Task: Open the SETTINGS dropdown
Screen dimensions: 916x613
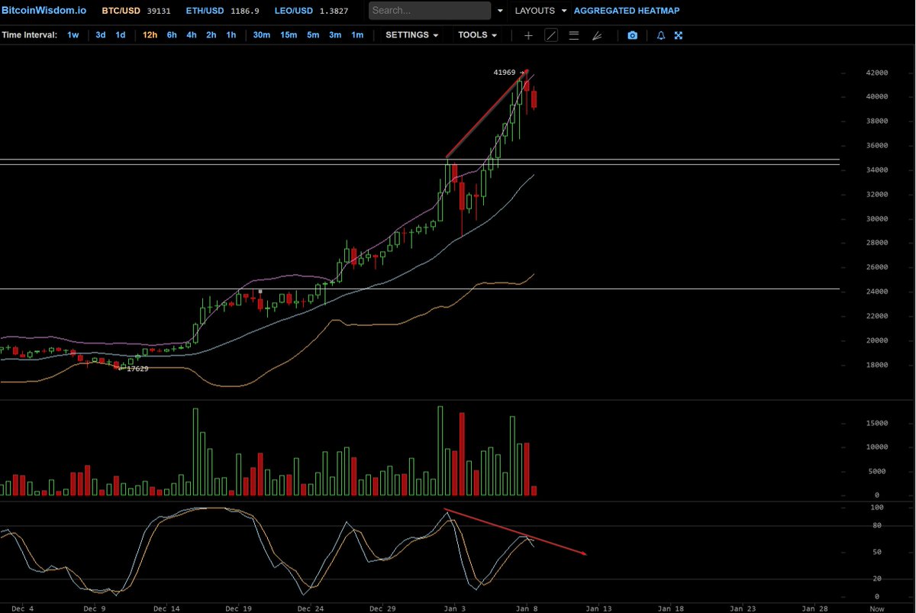Action: [412, 35]
